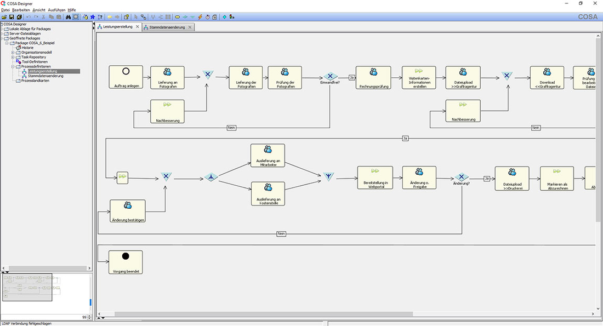The width and height of the screenshot is (603, 326).
Task: Click the Vorgang beendet end node
Action: point(126,262)
